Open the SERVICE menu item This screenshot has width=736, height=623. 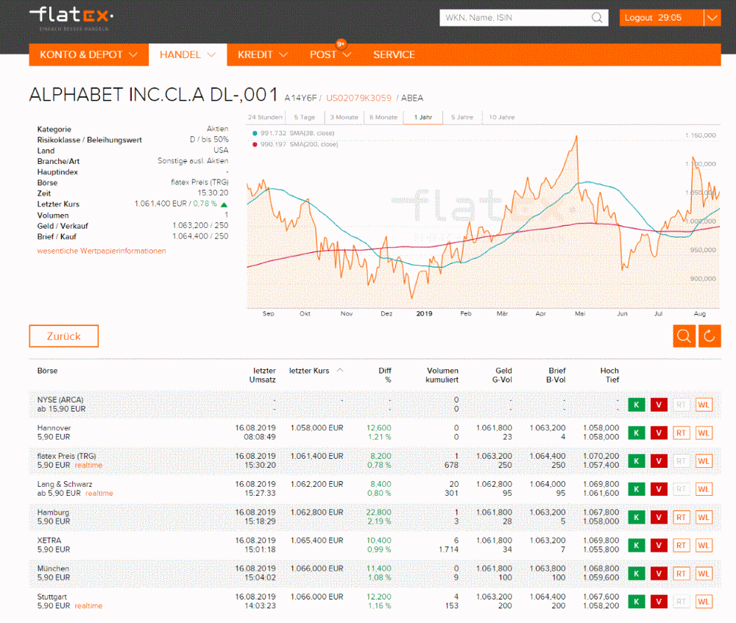(394, 55)
